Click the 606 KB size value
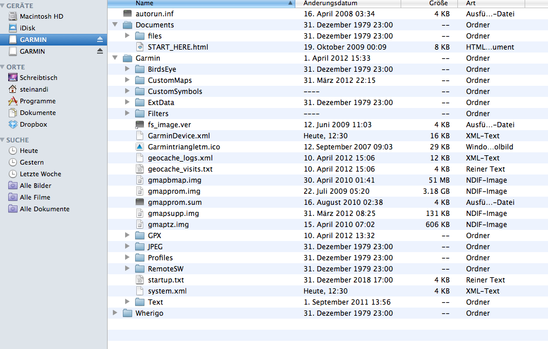548x349 pixels. pos(437,225)
